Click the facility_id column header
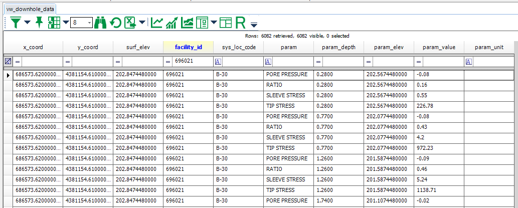This screenshot has width=518, height=208. pos(188,47)
